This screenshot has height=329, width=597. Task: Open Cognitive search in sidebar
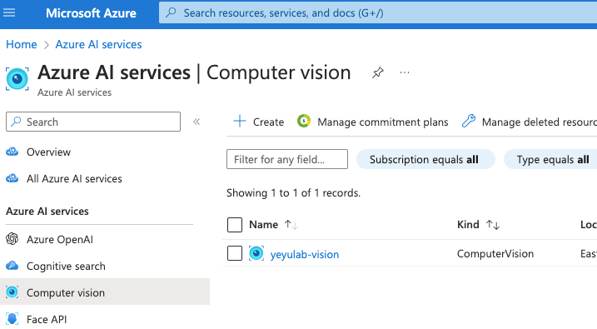[x=66, y=267]
